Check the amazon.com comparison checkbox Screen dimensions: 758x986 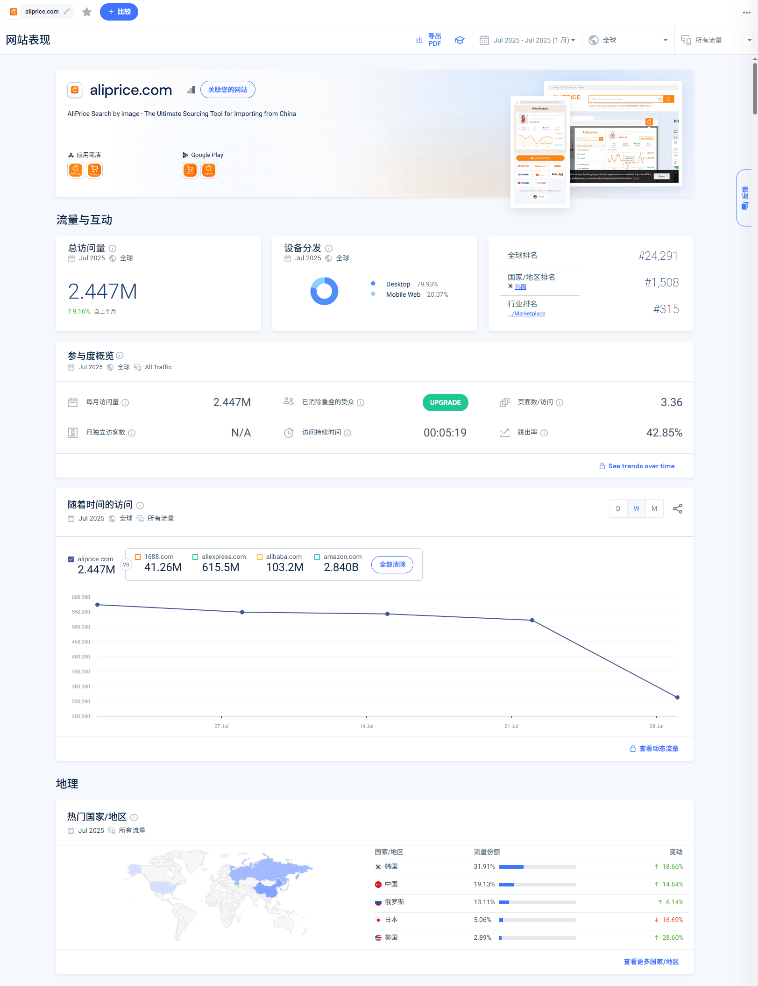coord(317,557)
